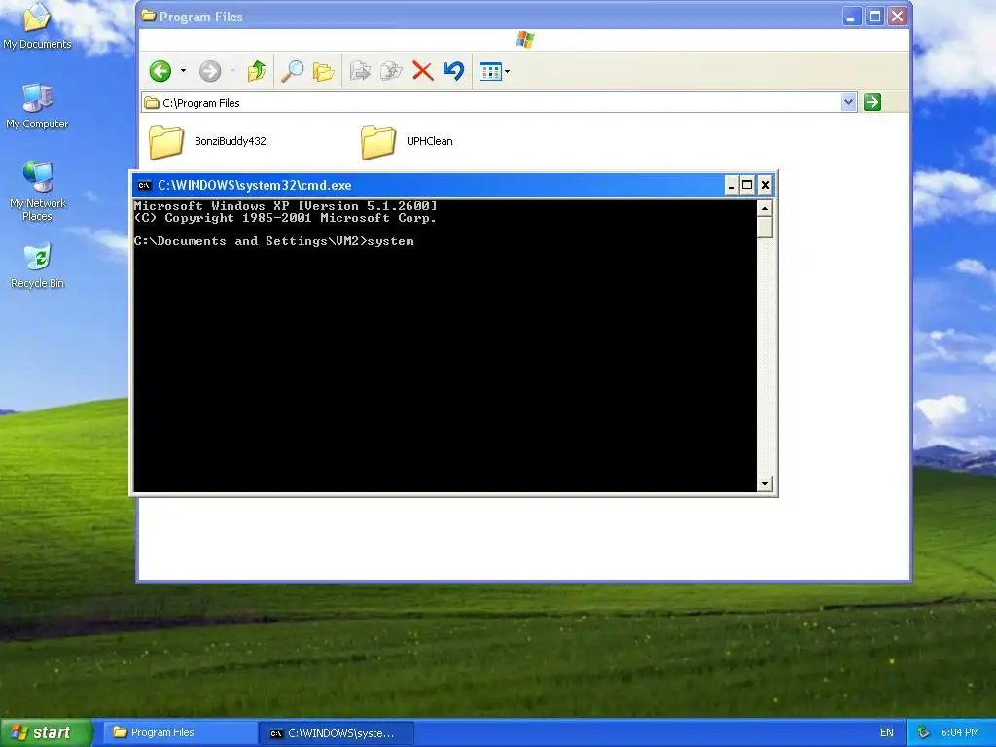Click 'Microsoft Windows XP [Version 5.1.2600]' line
The width and height of the screenshot is (996, 747).
click(x=285, y=206)
